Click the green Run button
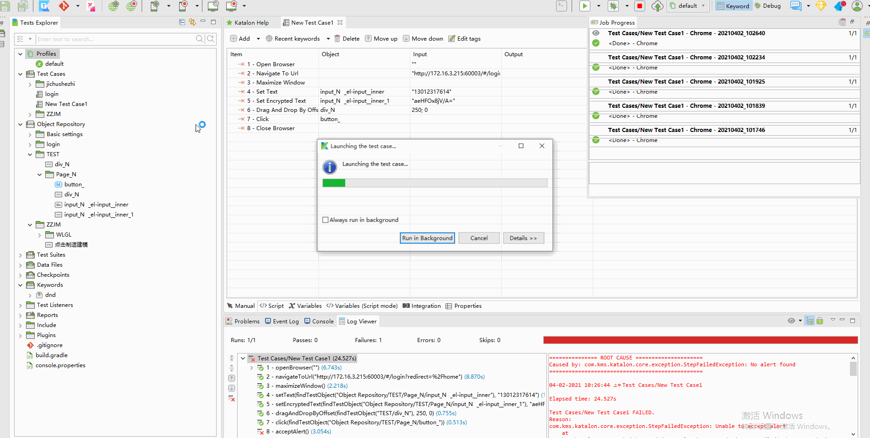The image size is (870, 438). pos(585,6)
